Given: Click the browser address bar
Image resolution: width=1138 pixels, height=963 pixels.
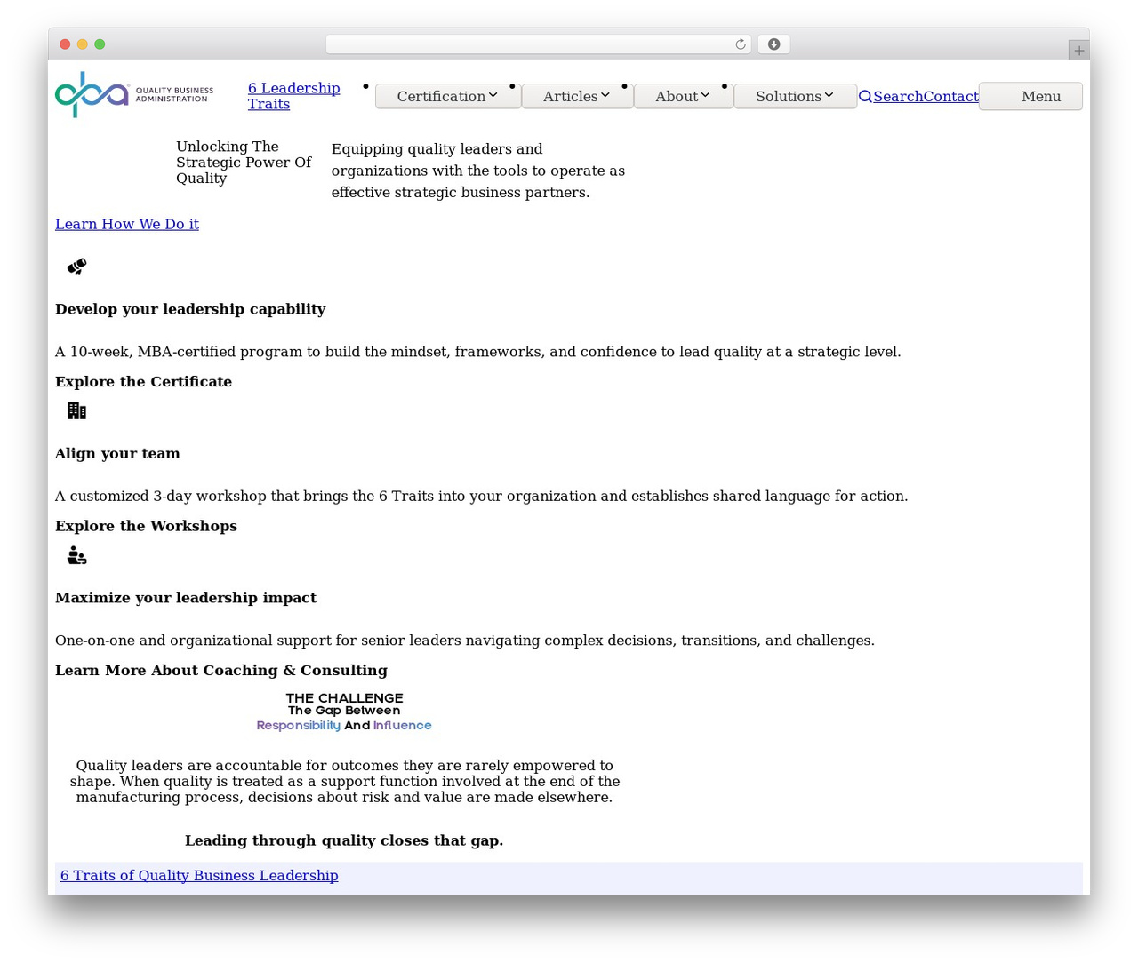Looking at the screenshot, I should (x=539, y=44).
